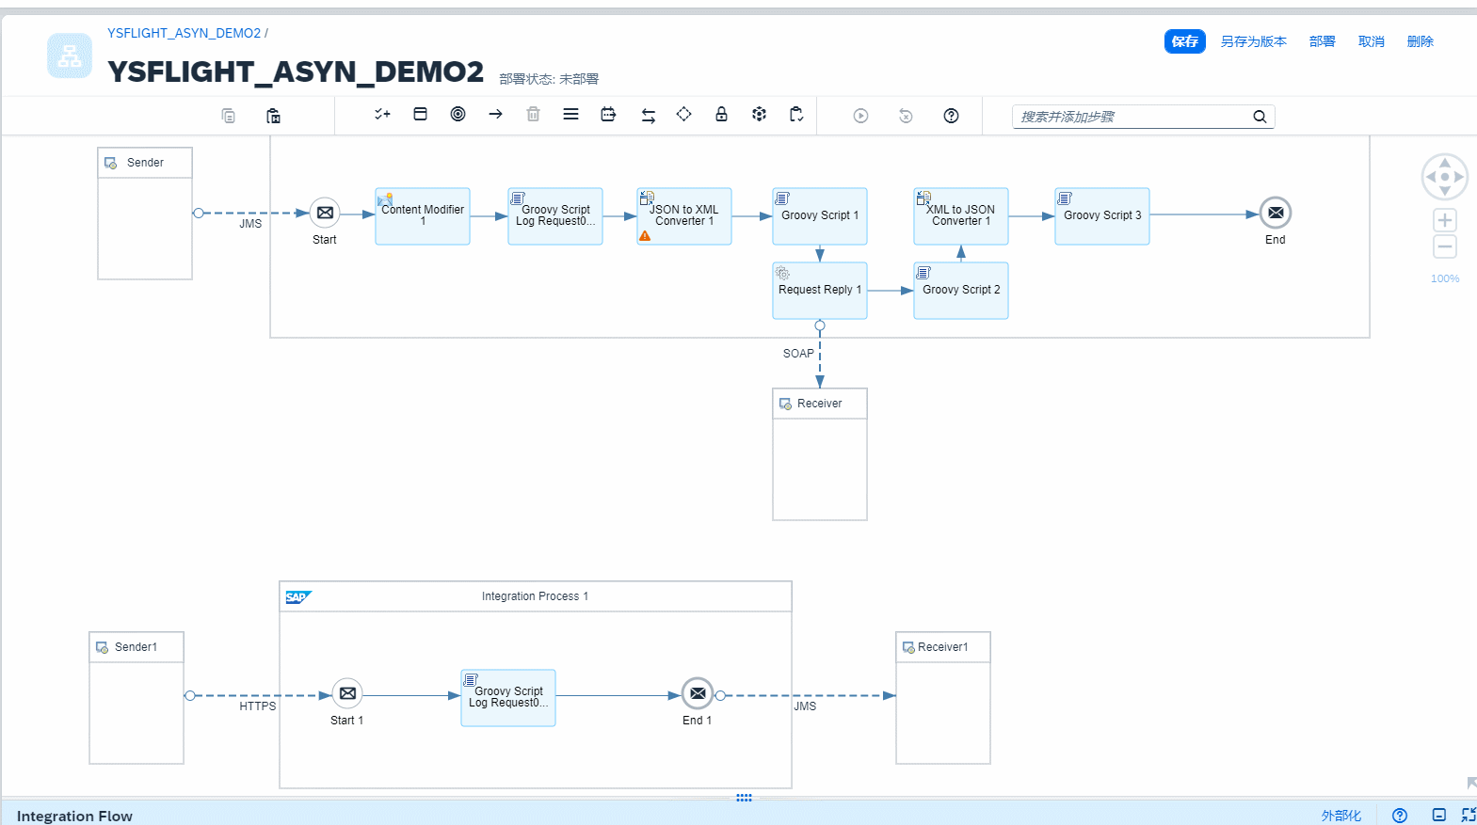
Task: Open the hamburger lines palette in toolbar
Action: [x=570, y=115]
